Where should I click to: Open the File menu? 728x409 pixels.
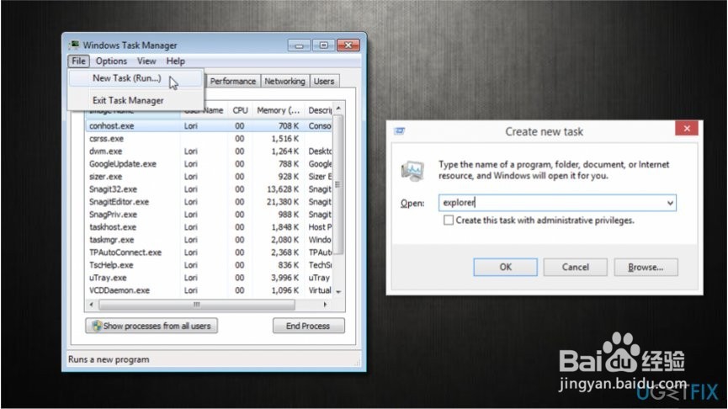[78, 61]
